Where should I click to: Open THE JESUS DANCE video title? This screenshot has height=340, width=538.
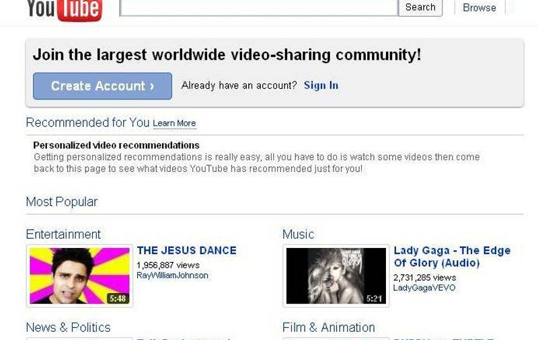[x=187, y=251]
